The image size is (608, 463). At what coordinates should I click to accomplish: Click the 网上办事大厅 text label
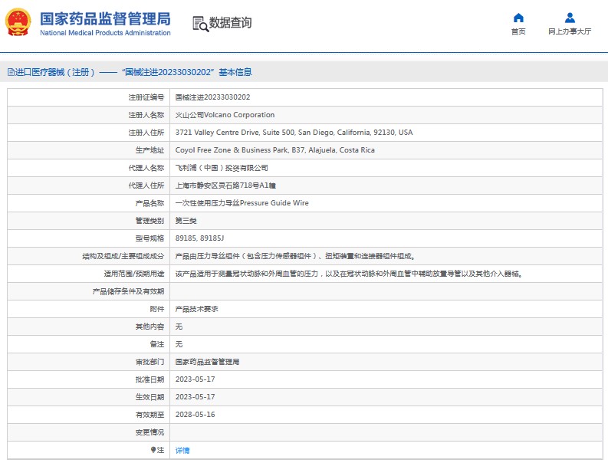pyautogui.click(x=570, y=31)
